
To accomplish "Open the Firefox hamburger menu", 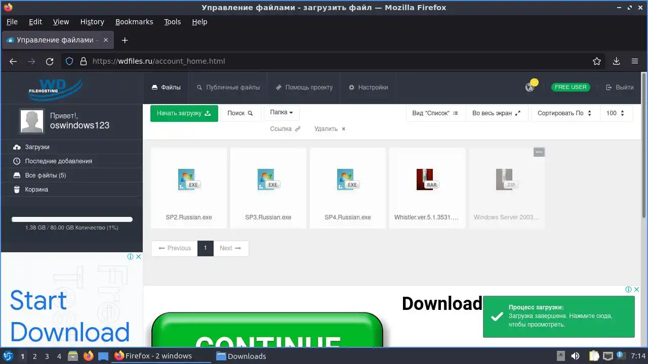I will click(x=635, y=61).
